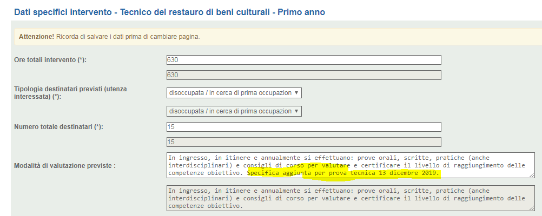The width and height of the screenshot is (542, 216).
Task: Open the second lower "disoccupata" dropdown
Action: 234,111
